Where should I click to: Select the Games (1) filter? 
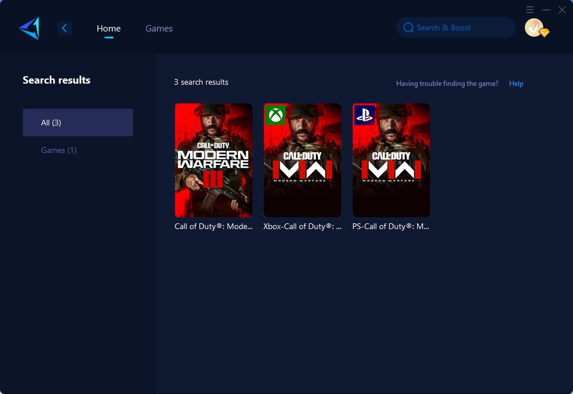point(59,150)
